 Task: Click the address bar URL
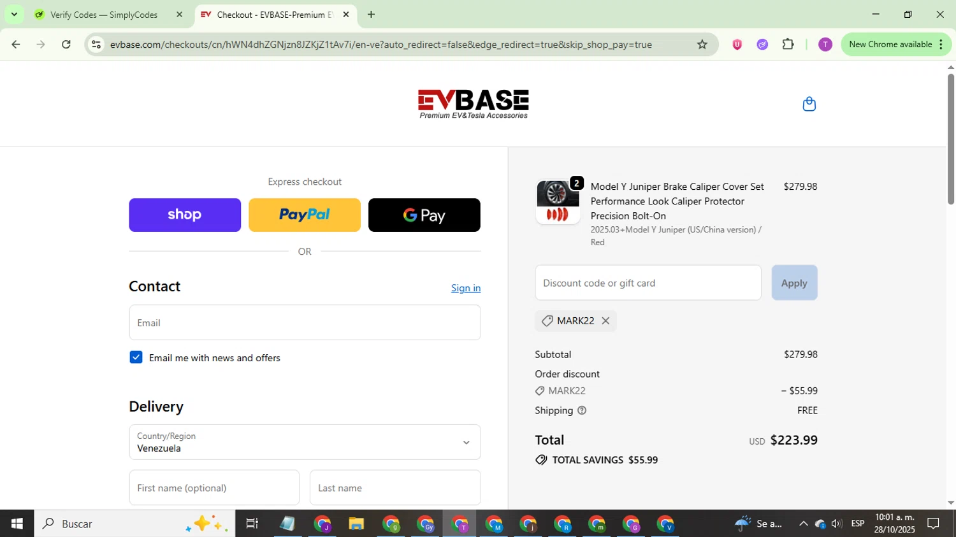pos(380,45)
